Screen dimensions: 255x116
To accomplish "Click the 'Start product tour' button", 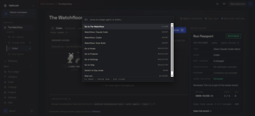I will coord(238,4).
